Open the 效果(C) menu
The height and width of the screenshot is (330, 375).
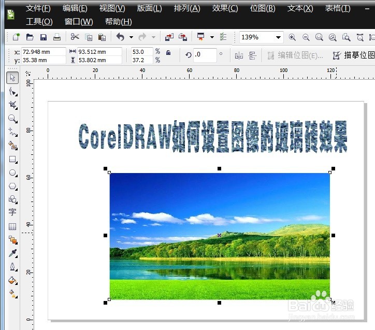point(225,9)
